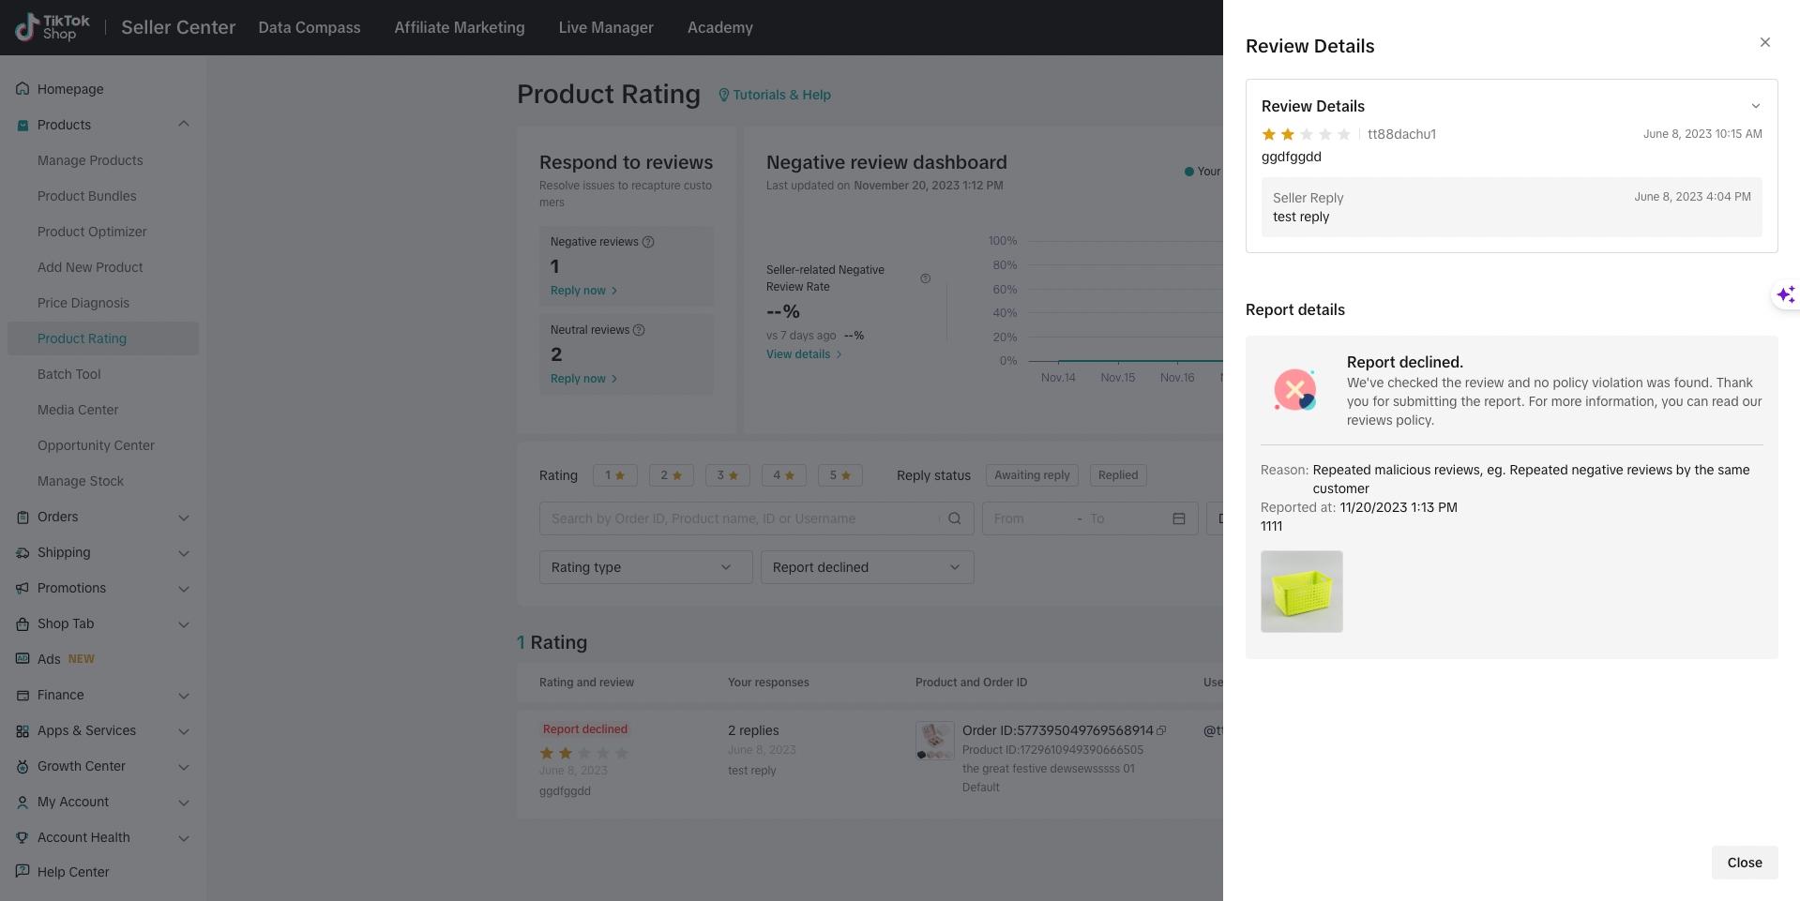Collapse the Review Details card chevron
Viewport: 1800px width, 901px height.
(x=1755, y=106)
